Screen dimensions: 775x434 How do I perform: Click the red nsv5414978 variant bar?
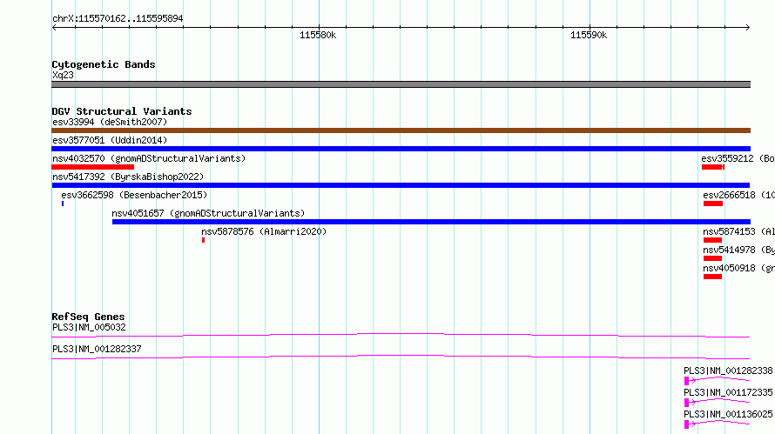point(712,258)
